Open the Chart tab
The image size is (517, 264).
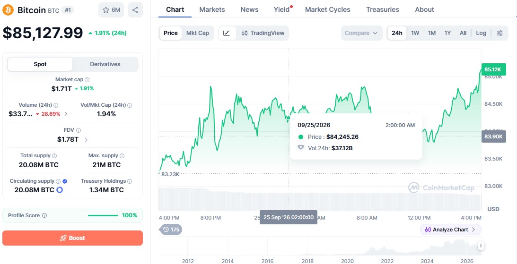pyautogui.click(x=175, y=9)
